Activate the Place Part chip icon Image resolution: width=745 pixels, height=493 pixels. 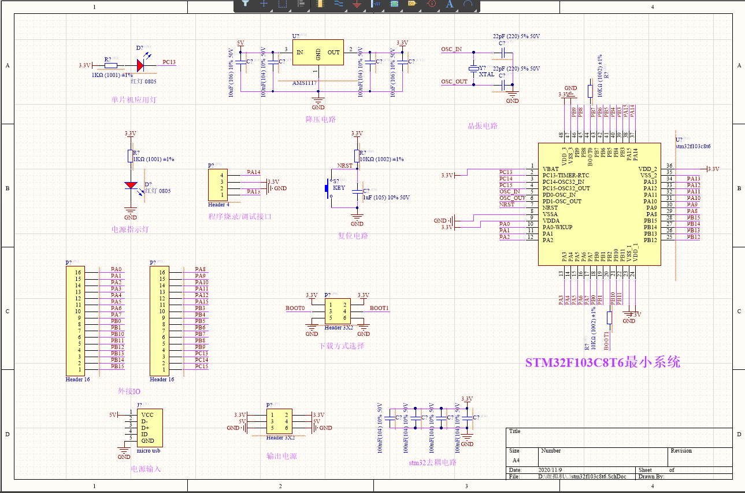tap(320, 4)
